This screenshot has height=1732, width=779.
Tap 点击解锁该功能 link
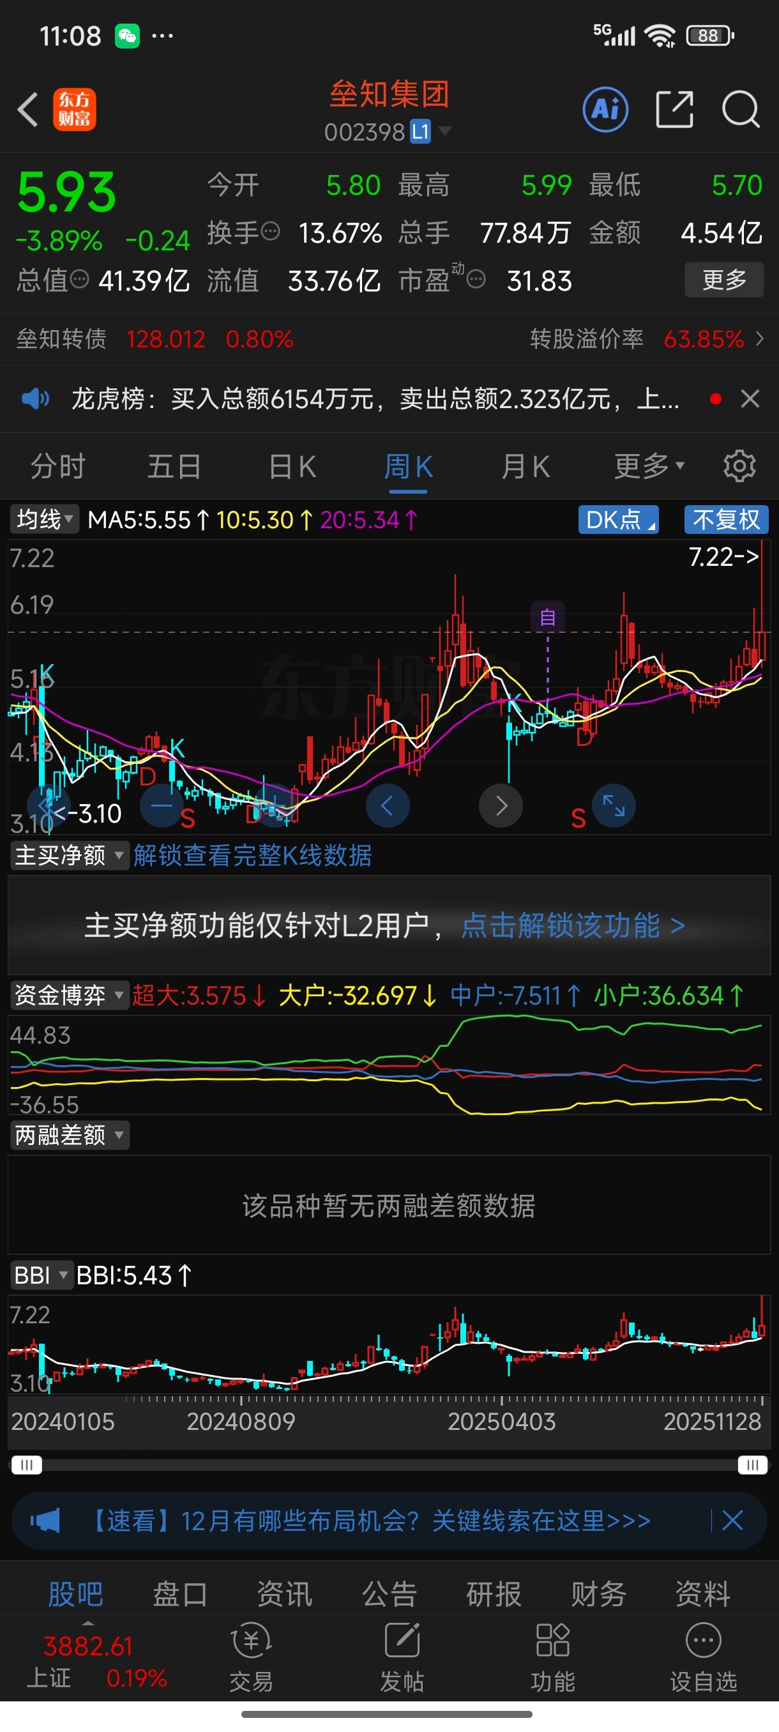pyautogui.click(x=573, y=925)
